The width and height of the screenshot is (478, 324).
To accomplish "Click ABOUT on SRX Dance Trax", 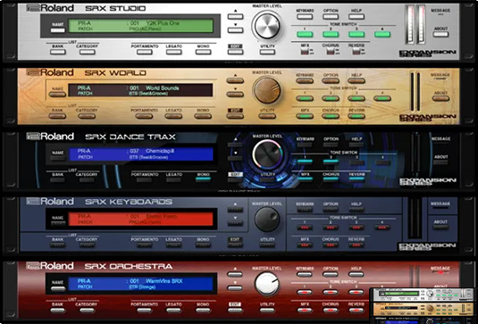I will [x=440, y=162].
